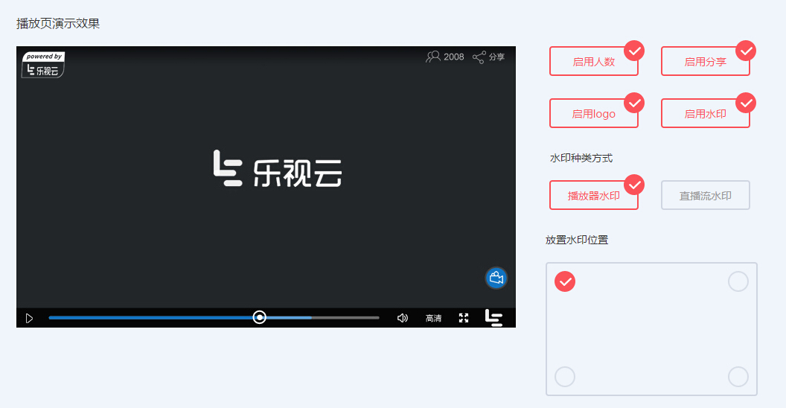Toggle fullscreen mode in the player
Screen dimensions: 786x408
pyautogui.click(x=464, y=318)
